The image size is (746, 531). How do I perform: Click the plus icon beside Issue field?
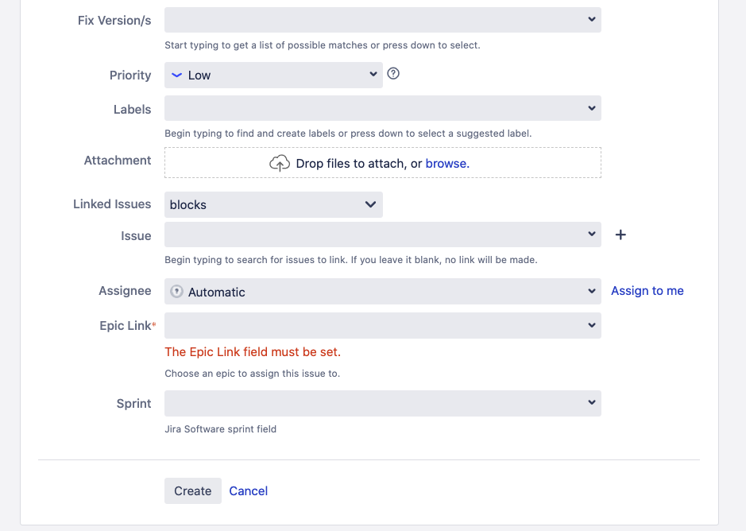[x=621, y=235]
